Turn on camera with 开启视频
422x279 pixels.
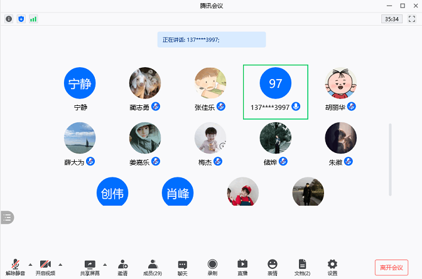click(45, 267)
